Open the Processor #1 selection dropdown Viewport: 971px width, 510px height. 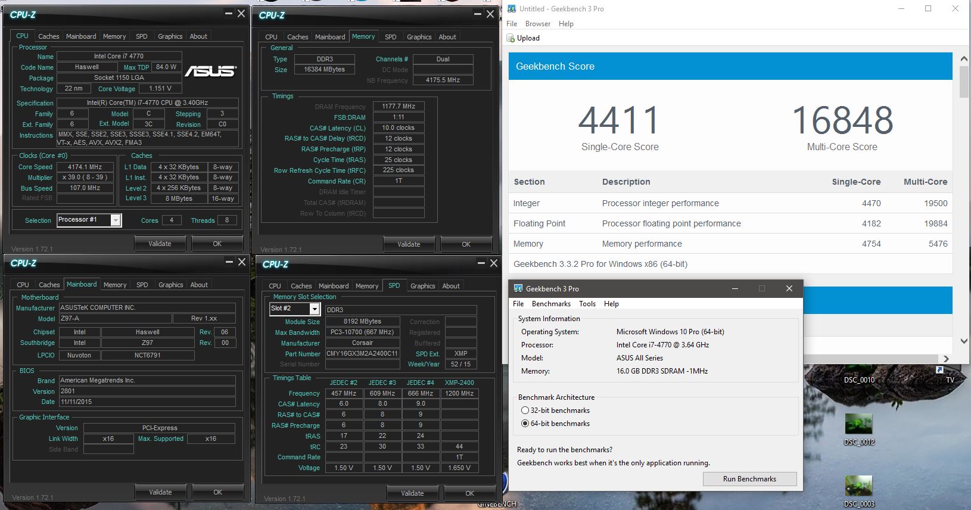116,220
